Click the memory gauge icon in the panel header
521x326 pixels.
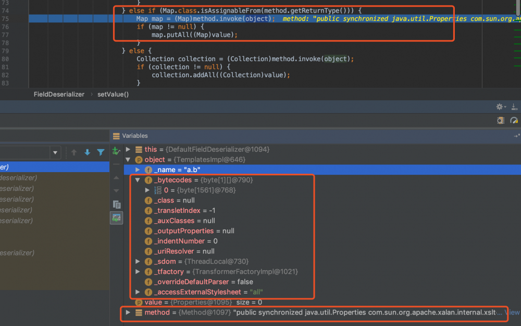coord(514,120)
